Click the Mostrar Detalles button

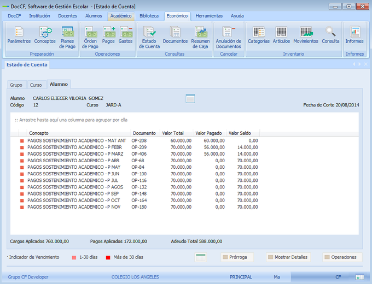[288, 257]
